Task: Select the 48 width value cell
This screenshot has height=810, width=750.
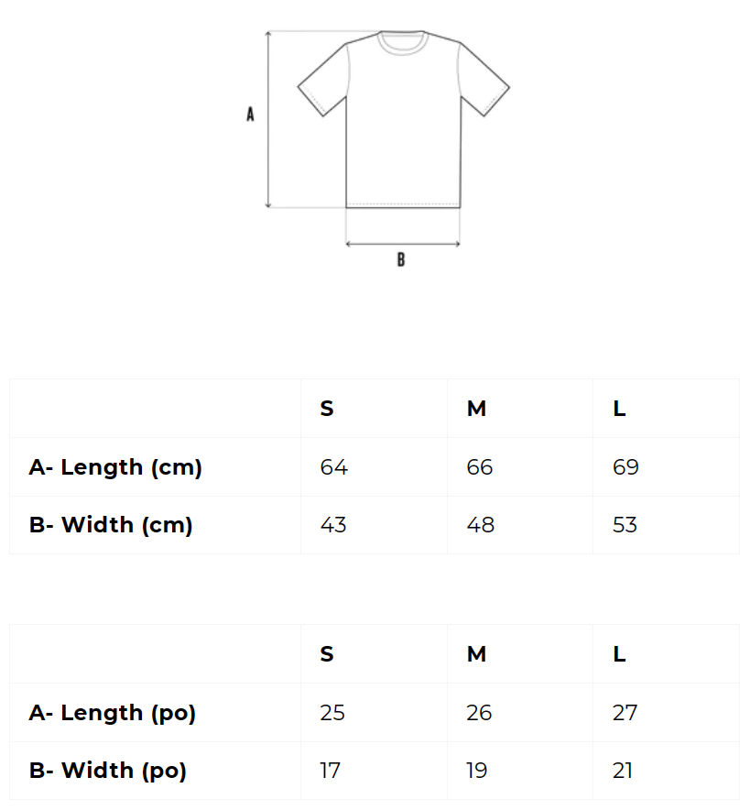Action: pos(480,525)
